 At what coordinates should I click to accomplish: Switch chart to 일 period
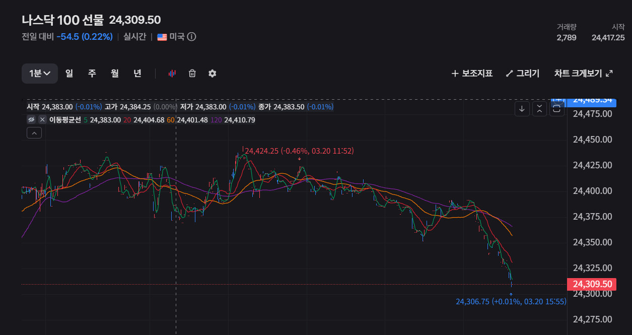[x=69, y=74]
